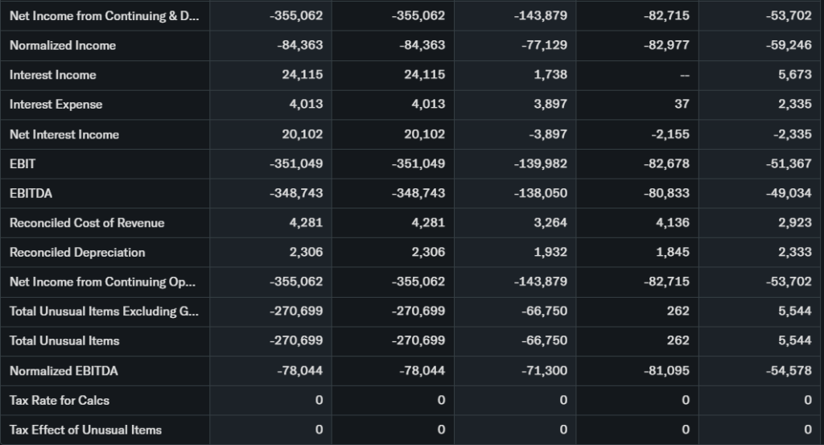Select the Normalized Income value -59,246
Image resolution: width=824 pixels, height=445 pixels.
pyautogui.click(x=789, y=46)
